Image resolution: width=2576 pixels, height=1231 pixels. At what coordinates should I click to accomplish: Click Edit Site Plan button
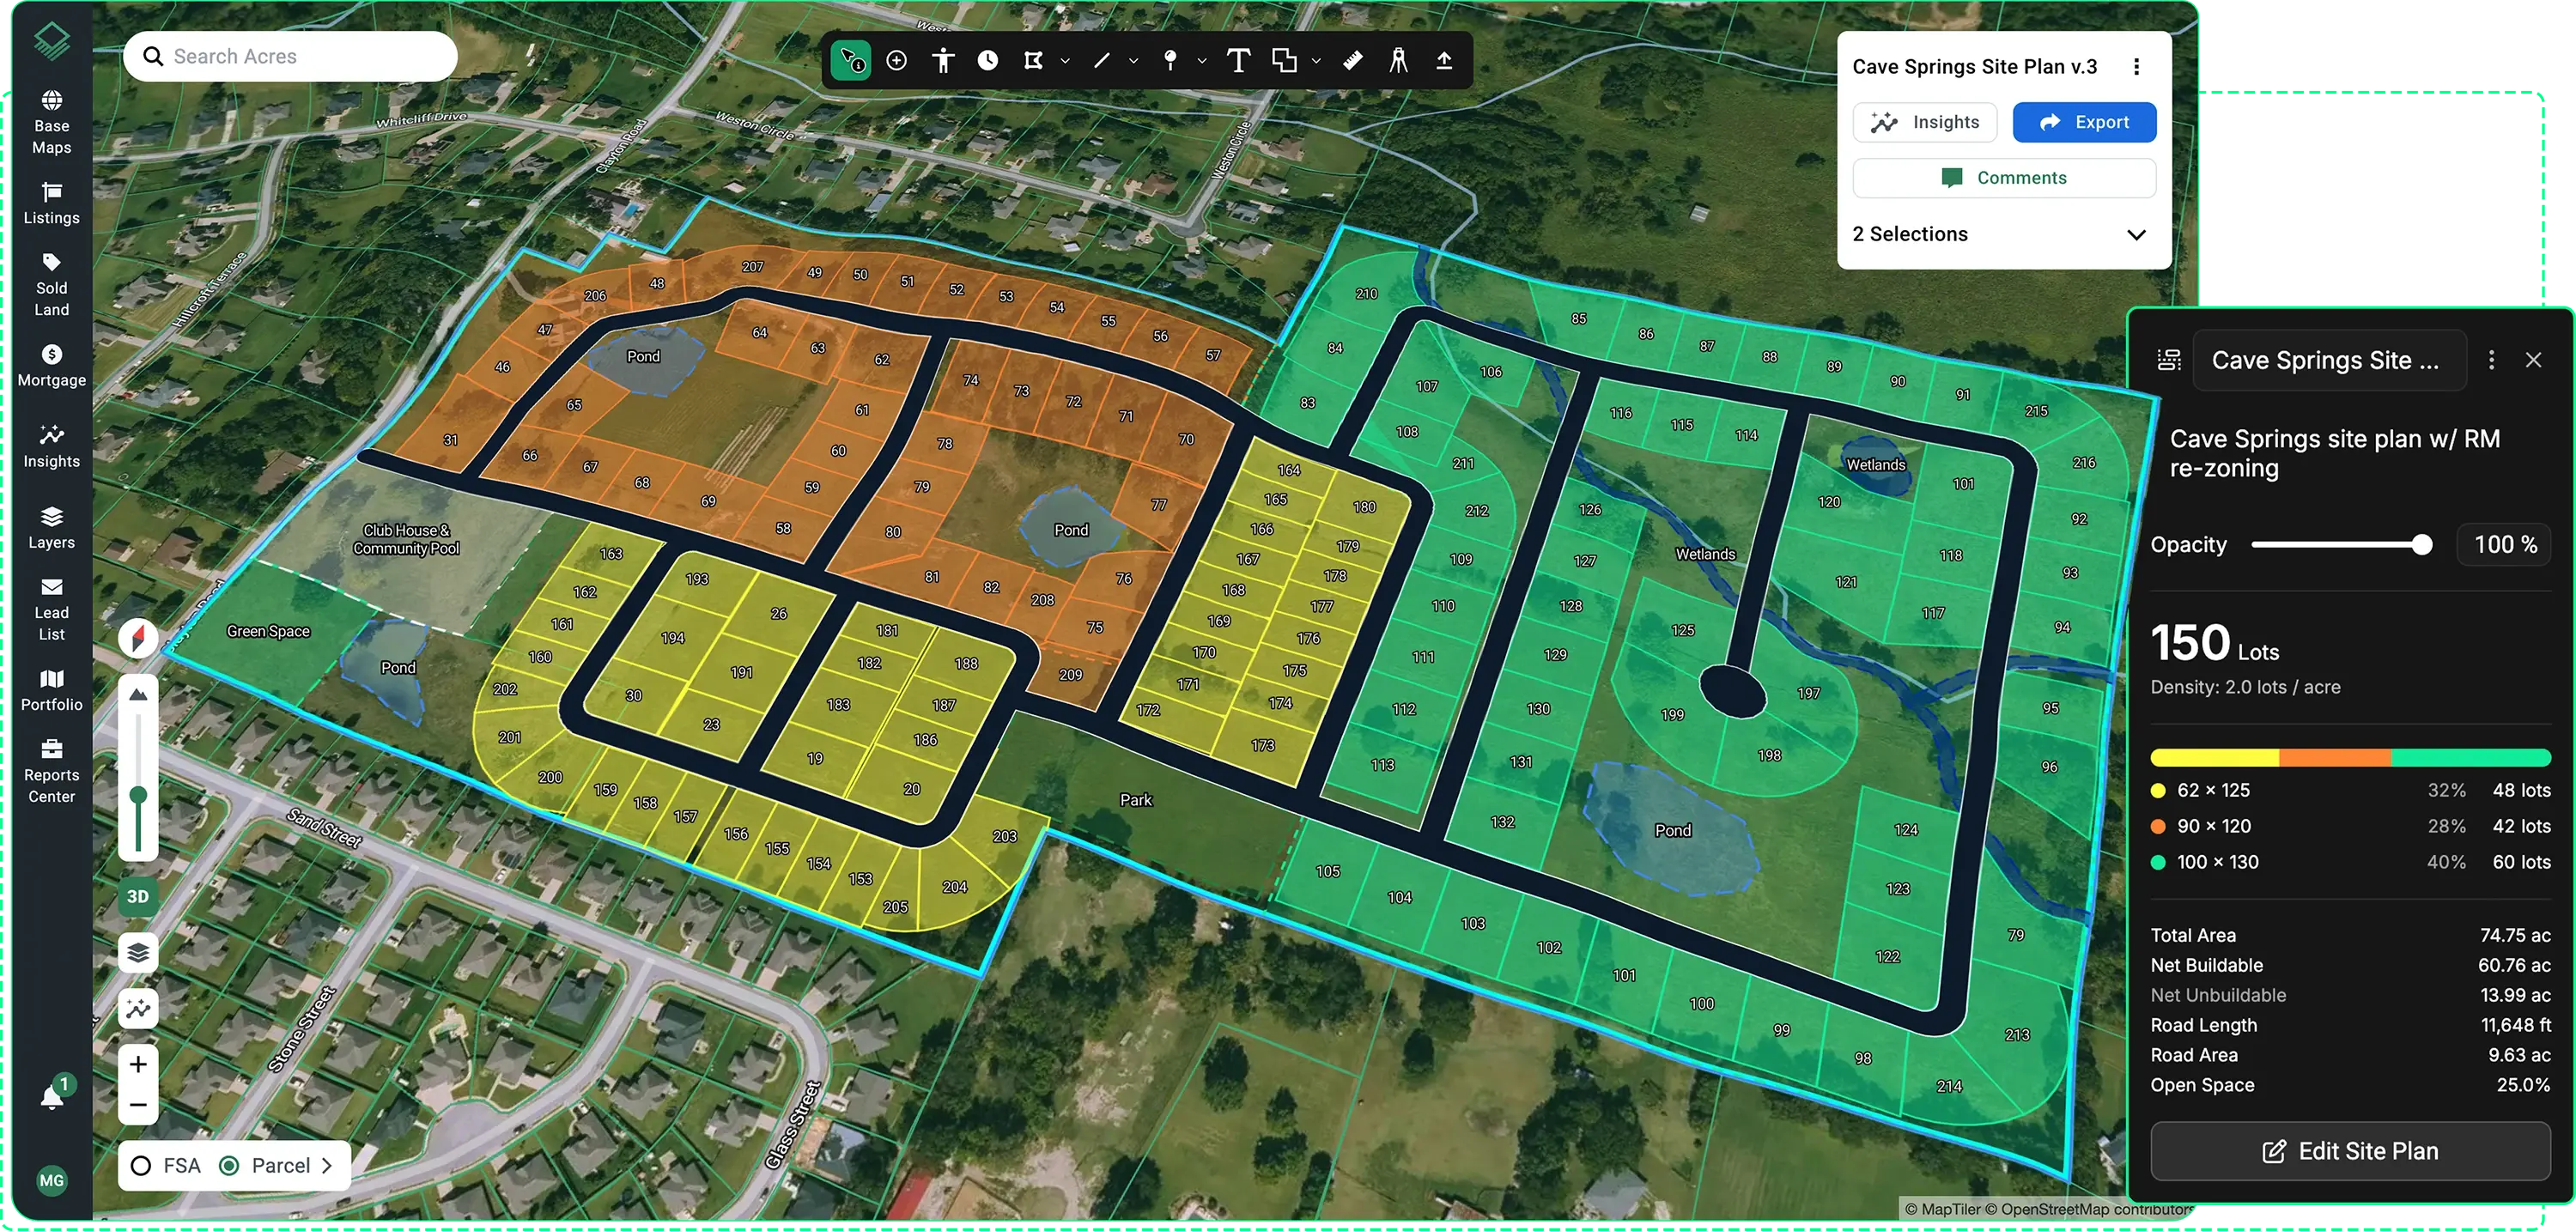2350,1151
